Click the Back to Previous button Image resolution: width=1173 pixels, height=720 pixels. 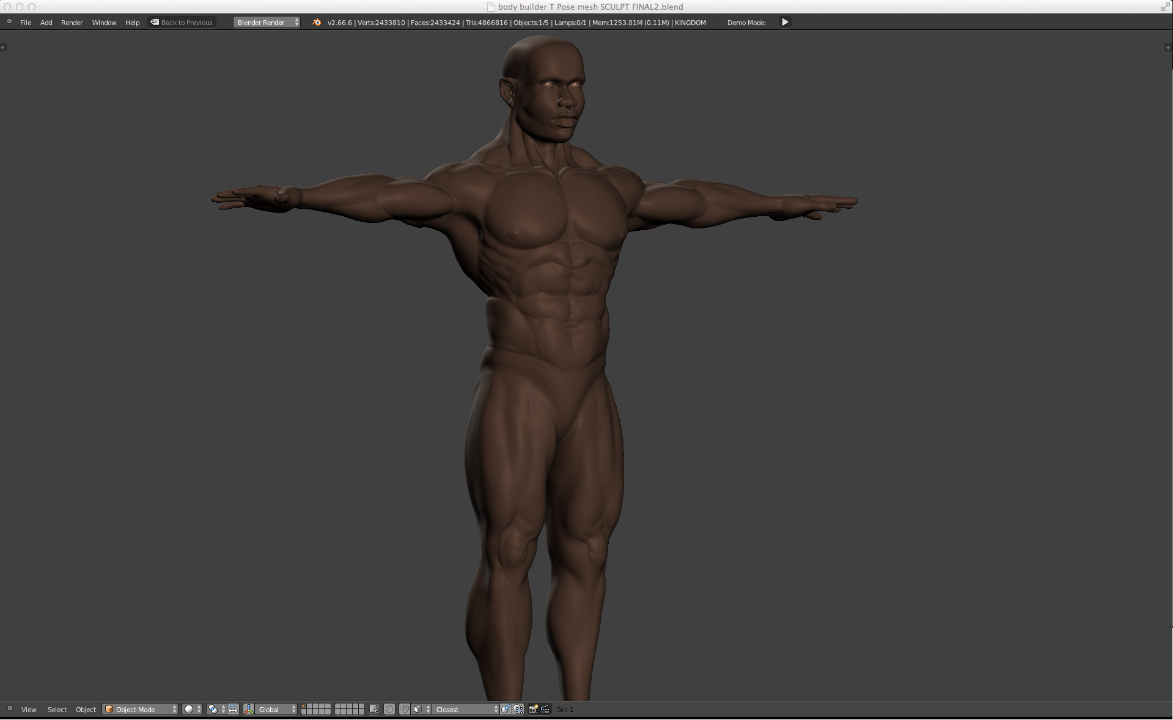[x=182, y=23]
